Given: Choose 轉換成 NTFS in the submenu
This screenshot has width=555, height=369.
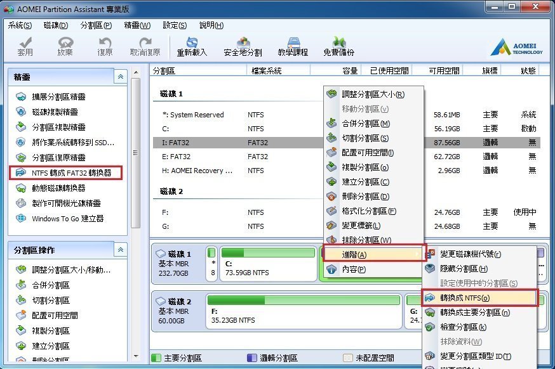Looking at the screenshot, I should coord(479,297).
